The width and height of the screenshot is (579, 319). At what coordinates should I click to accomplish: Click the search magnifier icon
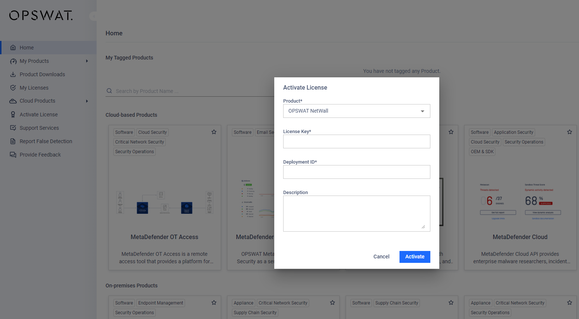click(109, 91)
